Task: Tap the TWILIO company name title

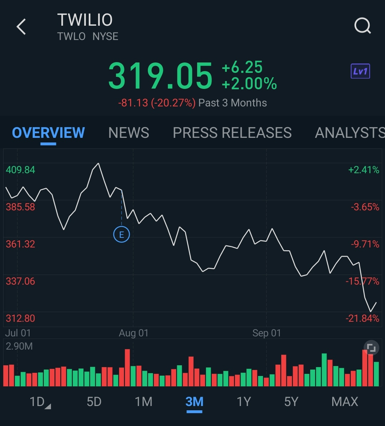Action: click(84, 20)
